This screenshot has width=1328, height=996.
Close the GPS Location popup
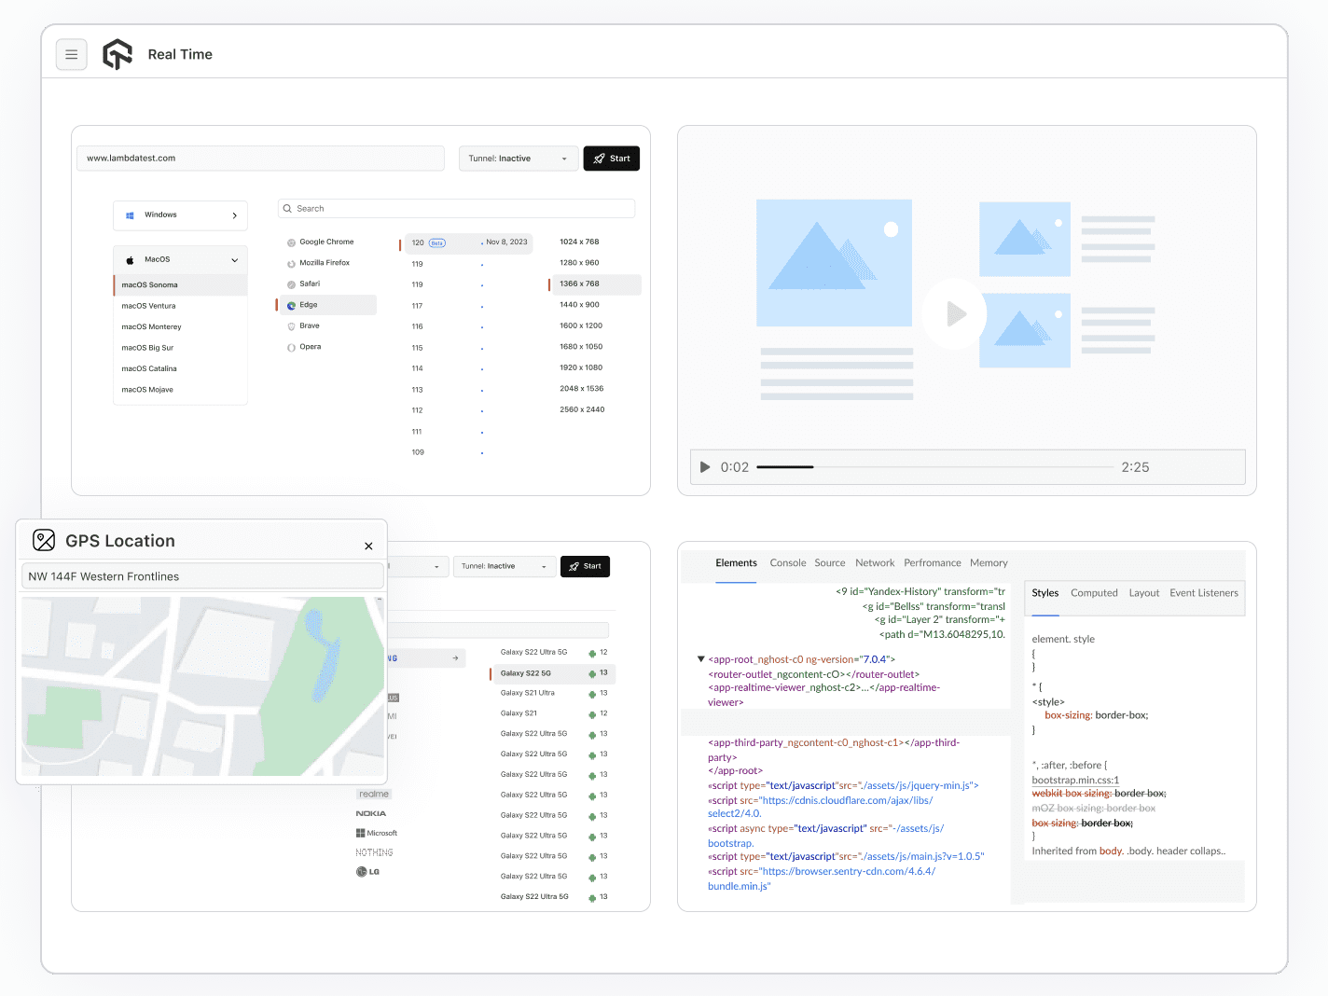point(368,546)
